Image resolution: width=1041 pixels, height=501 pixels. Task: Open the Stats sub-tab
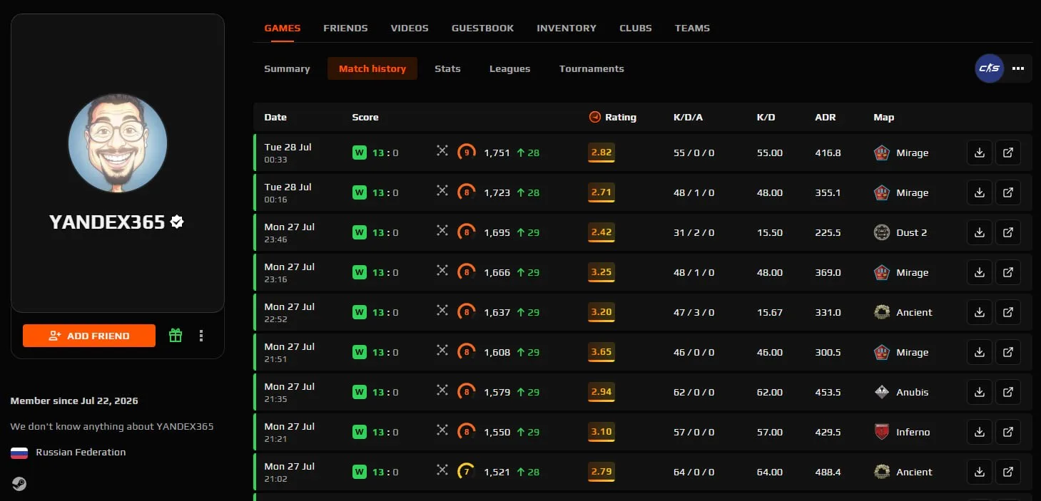coord(447,69)
